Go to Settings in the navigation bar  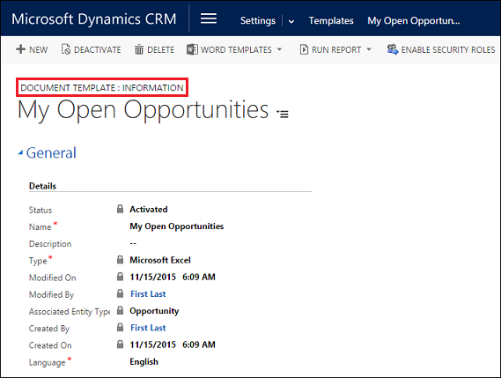[257, 21]
